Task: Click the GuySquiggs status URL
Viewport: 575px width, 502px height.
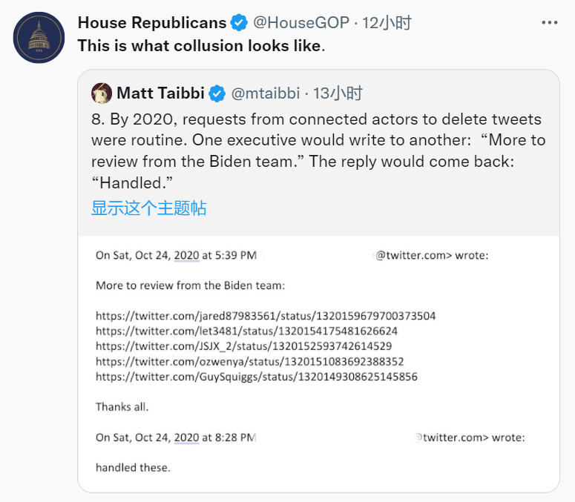Action: [256, 377]
